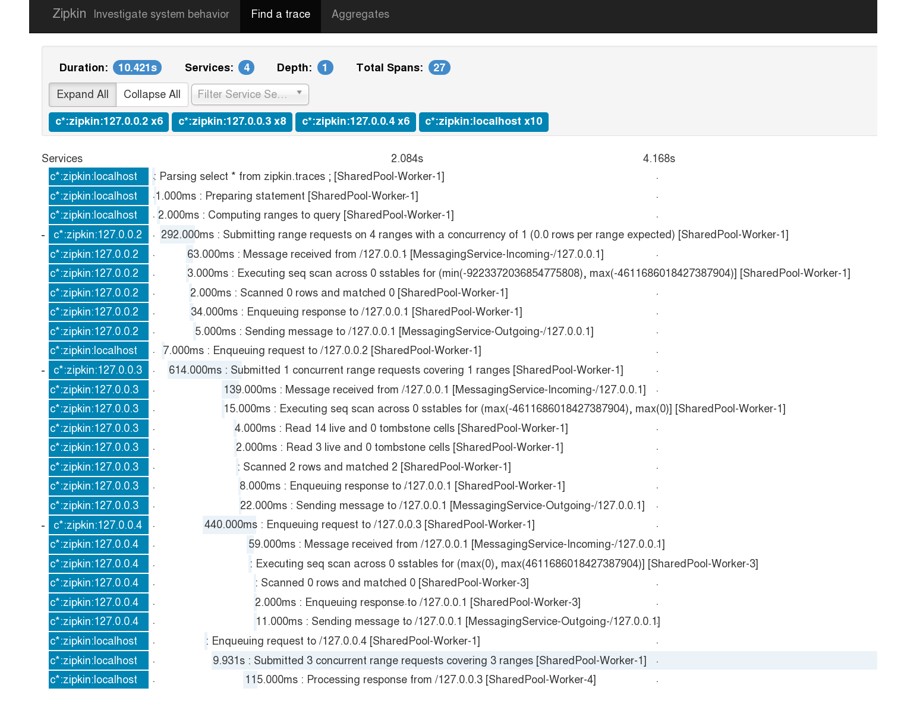Select the 22.000ms 'Sending message' span
The image size is (907, 707).
click(442, 506)
